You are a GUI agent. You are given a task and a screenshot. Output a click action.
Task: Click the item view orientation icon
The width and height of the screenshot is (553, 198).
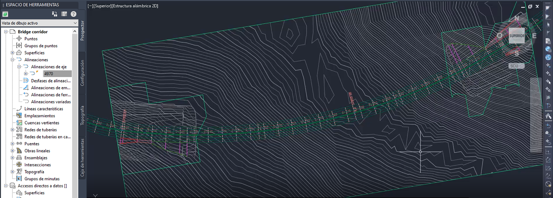point(55,14)
